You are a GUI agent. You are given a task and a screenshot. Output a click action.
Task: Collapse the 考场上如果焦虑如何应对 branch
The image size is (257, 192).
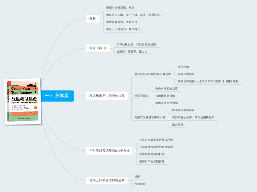[130, 180]
